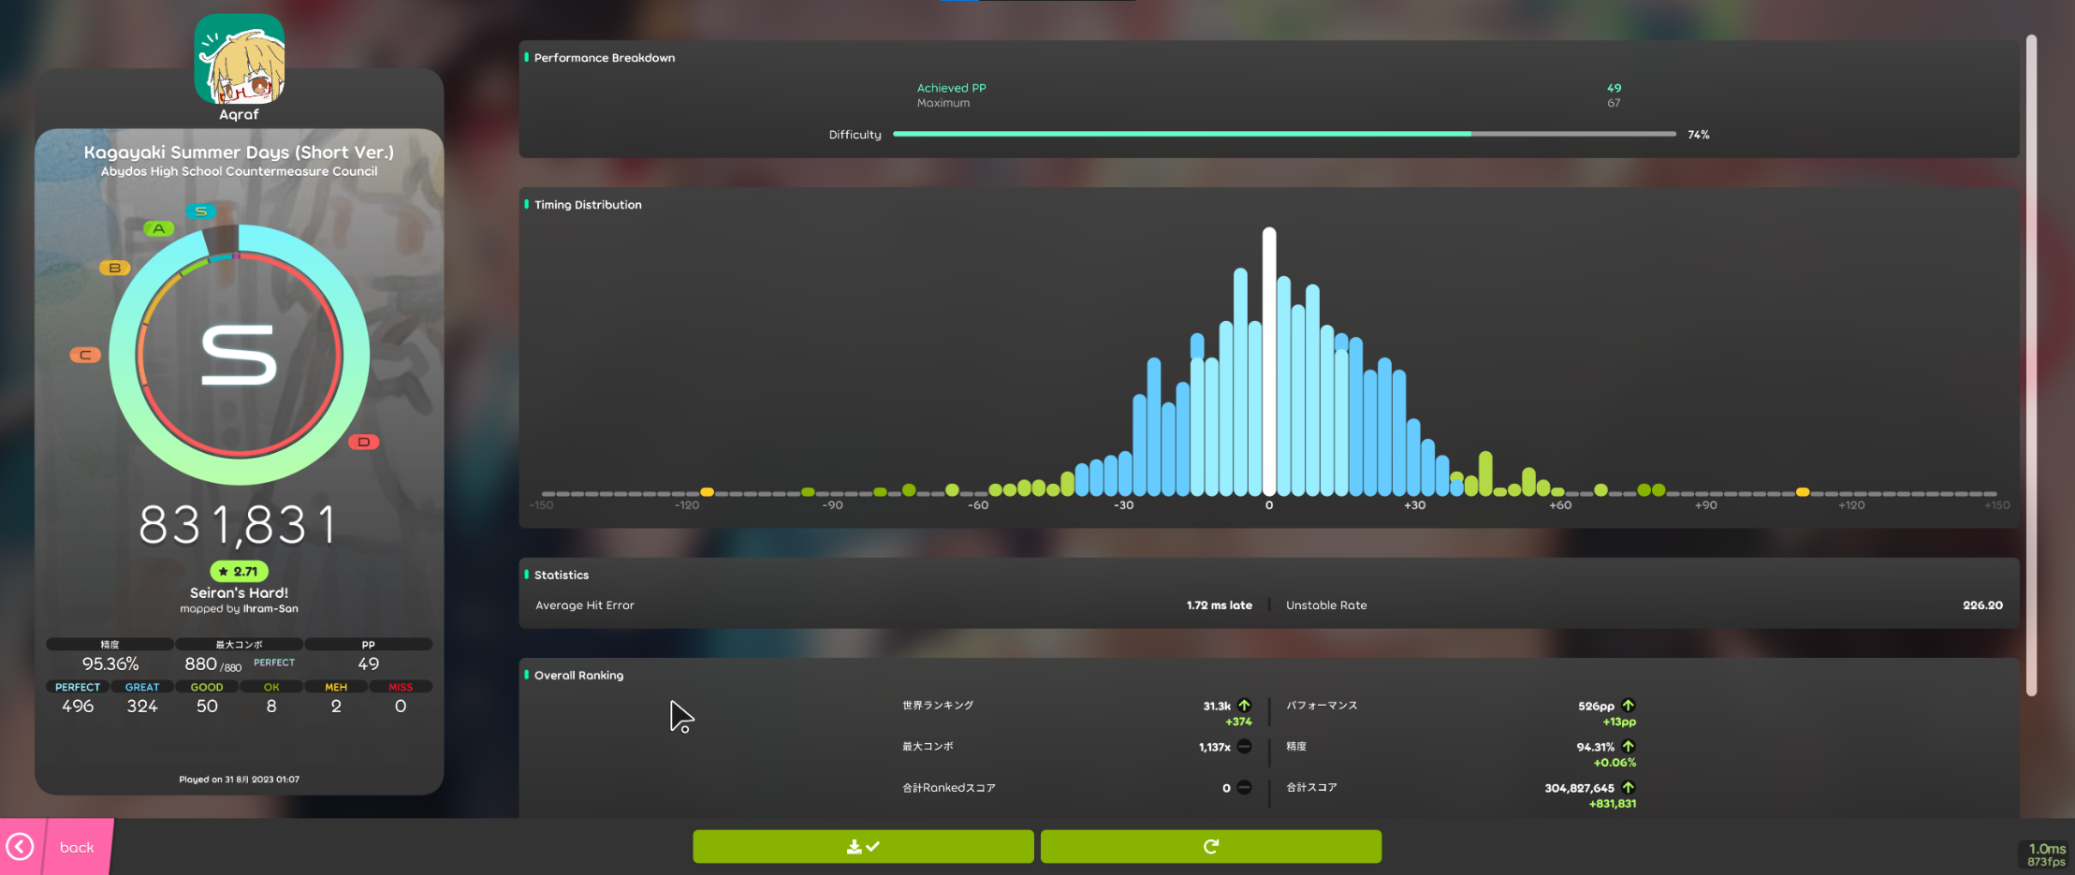This screenshot has height=875, width=2075.
Task: Click the world ranking up arrow
Action: [x=1244, y=706]
